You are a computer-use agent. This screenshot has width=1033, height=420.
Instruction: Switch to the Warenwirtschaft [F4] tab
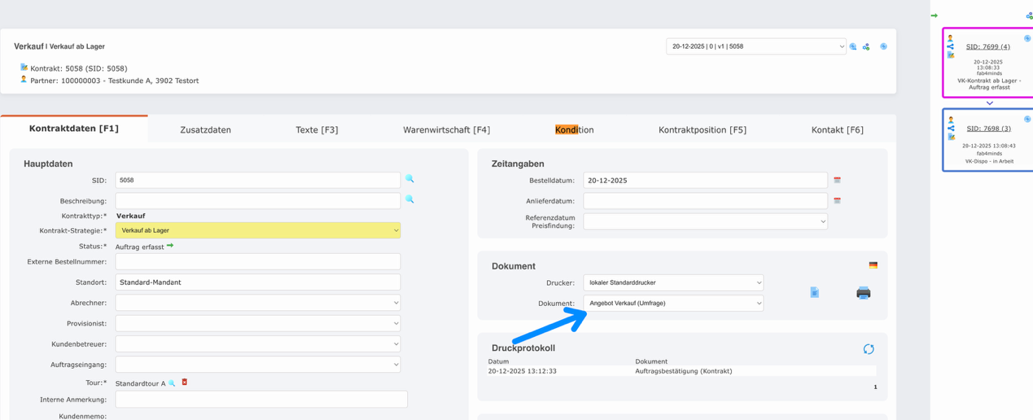(x=446, y=129)
